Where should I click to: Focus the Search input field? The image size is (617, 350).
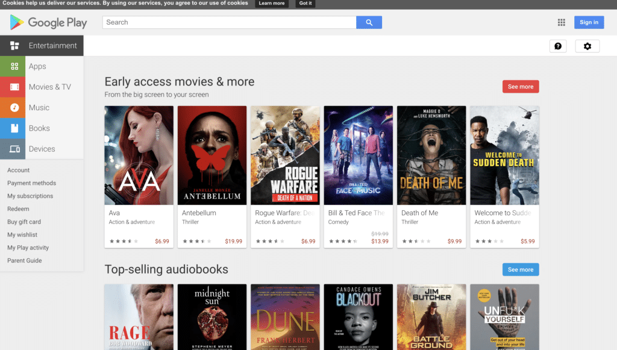tap(230, 22)
